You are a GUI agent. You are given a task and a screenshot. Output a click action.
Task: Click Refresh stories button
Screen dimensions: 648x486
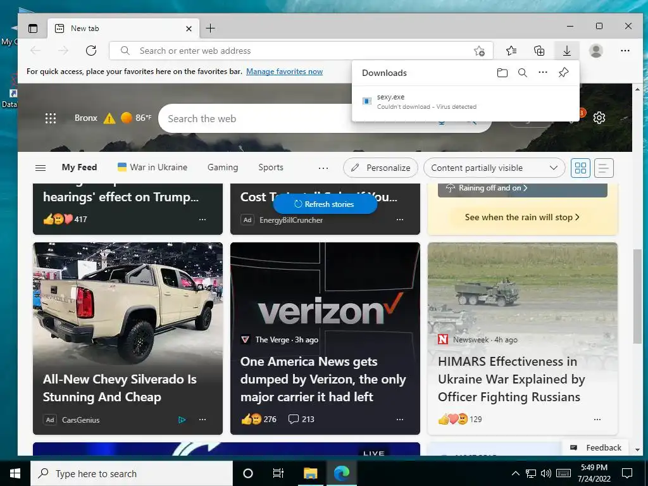325,204
